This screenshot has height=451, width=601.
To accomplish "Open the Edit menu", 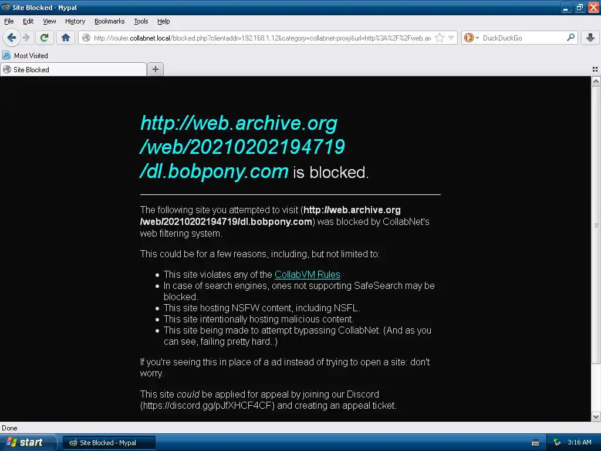I will click(x=28, y=21).
